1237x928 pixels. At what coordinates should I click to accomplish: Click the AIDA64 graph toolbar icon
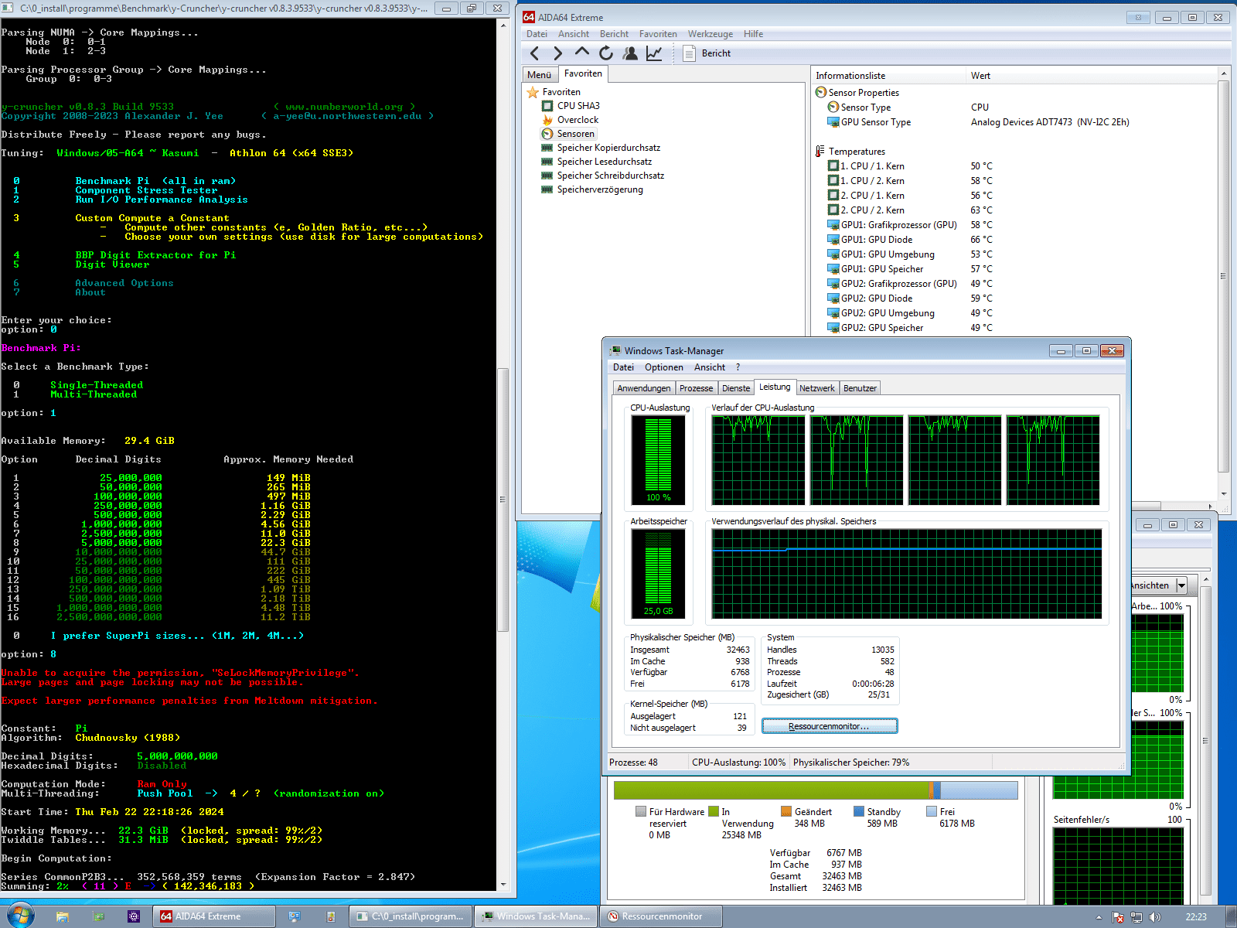tap(654, 53)
